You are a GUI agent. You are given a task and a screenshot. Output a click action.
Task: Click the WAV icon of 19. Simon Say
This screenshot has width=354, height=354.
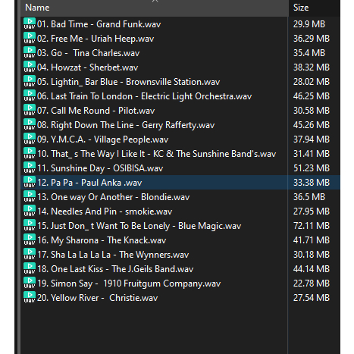[x=30, y=283]
